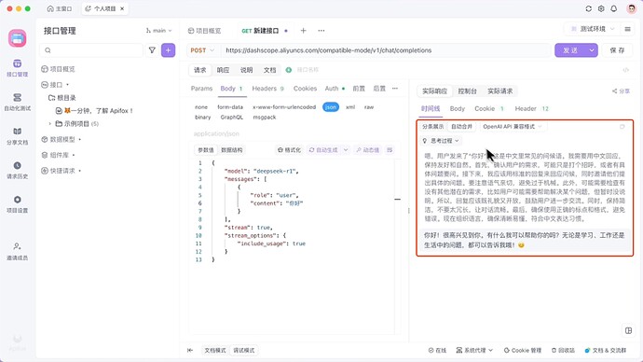The height and width of the screenshot is (362, 643).
Task: Select binary body type
Action: [202, 117]
